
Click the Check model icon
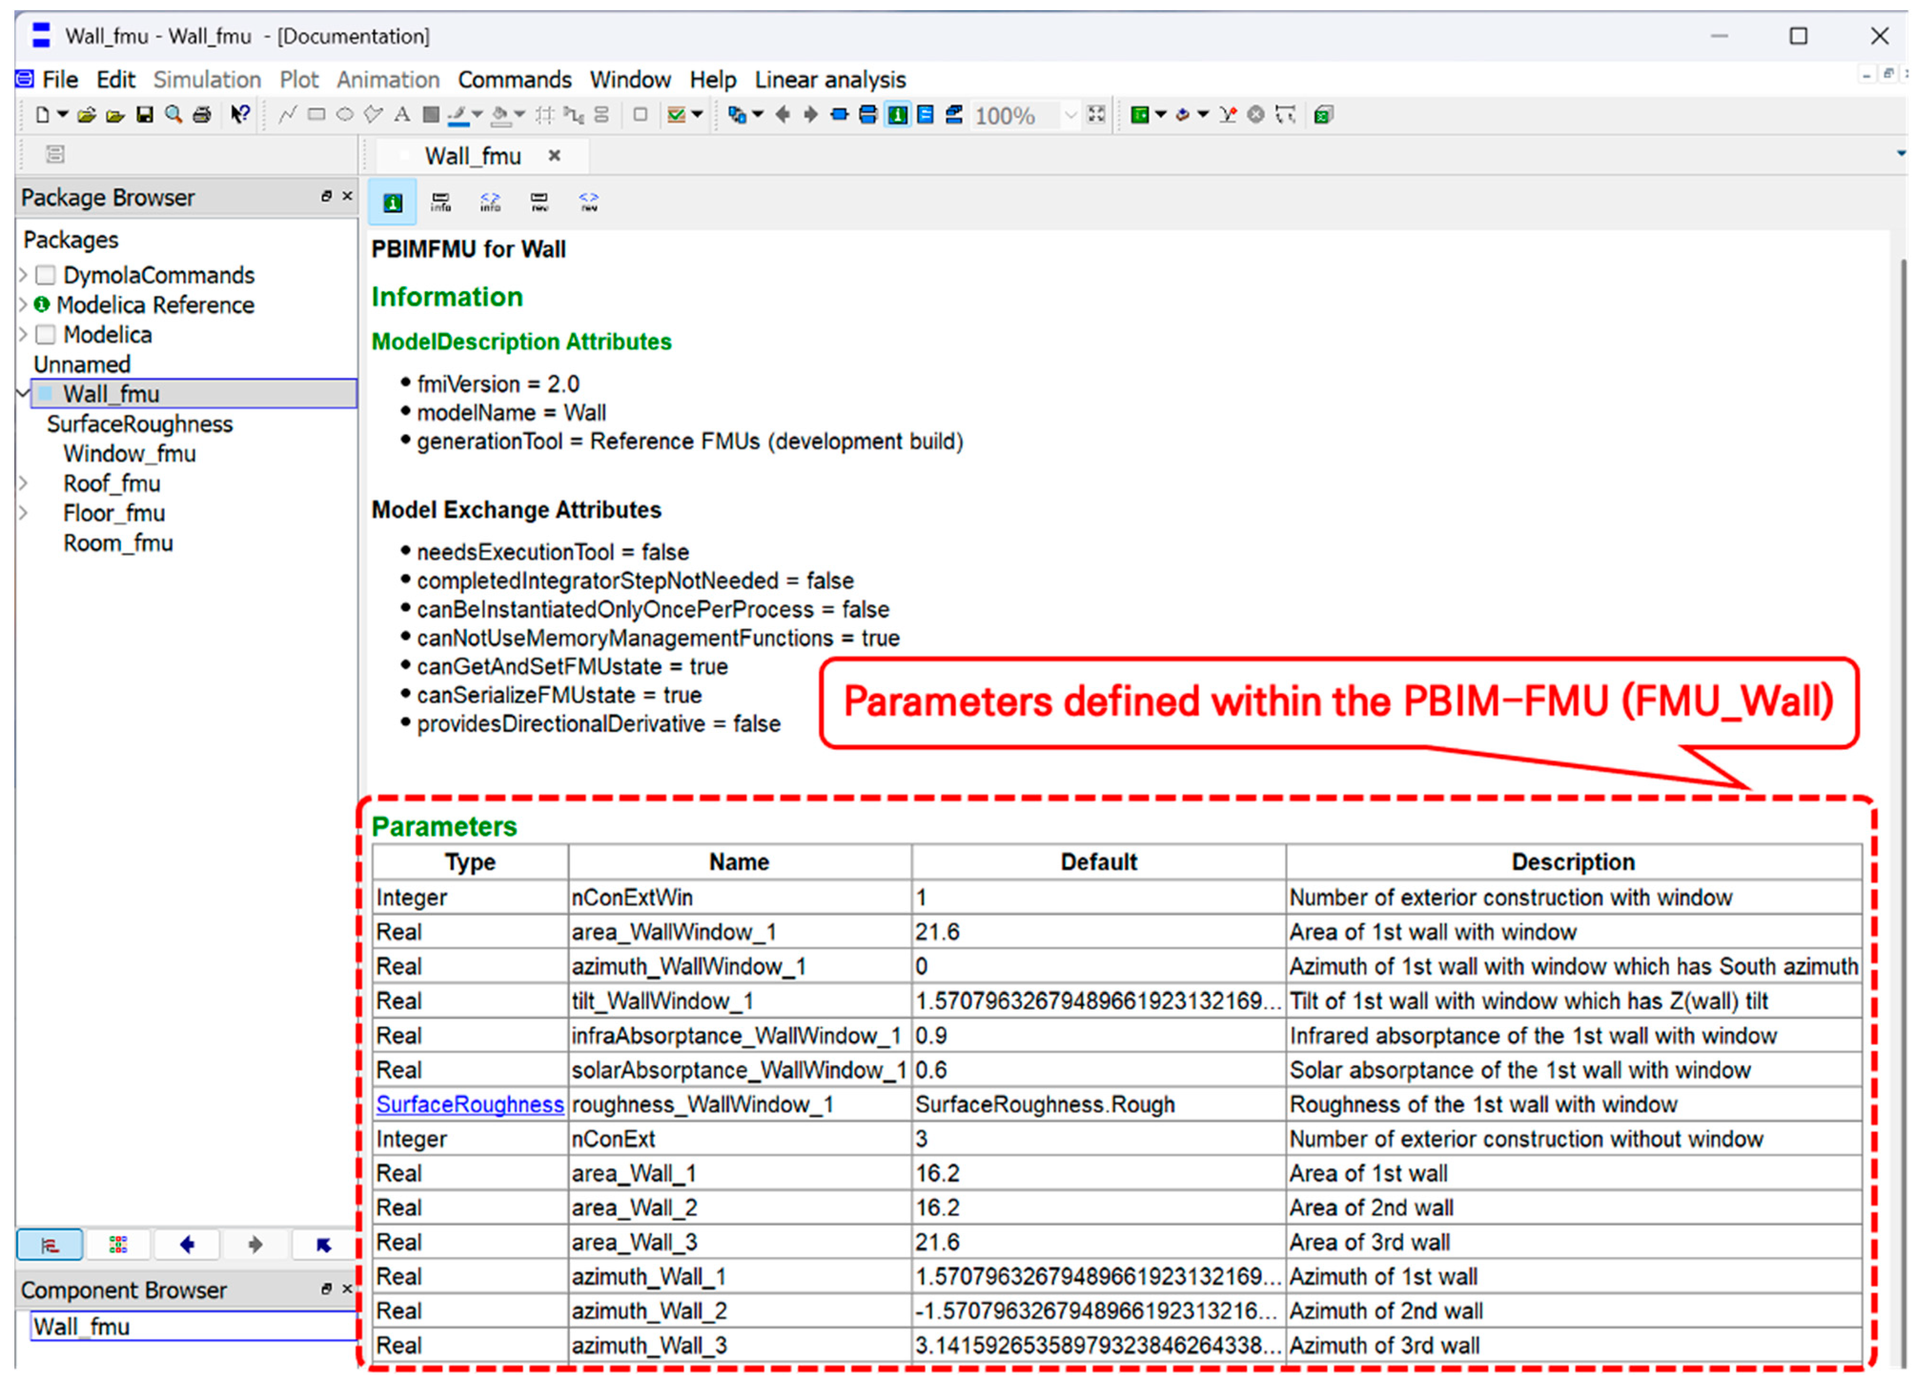click(677, 115)
